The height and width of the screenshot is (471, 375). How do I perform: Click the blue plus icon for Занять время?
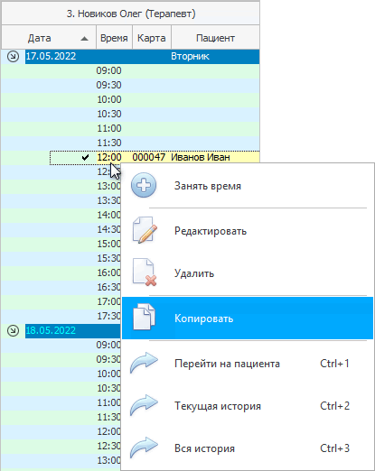coord(144,185)
